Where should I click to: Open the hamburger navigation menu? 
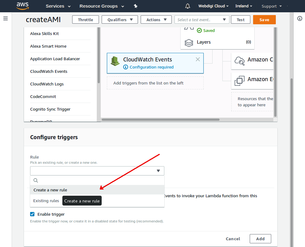click(6, 18)
